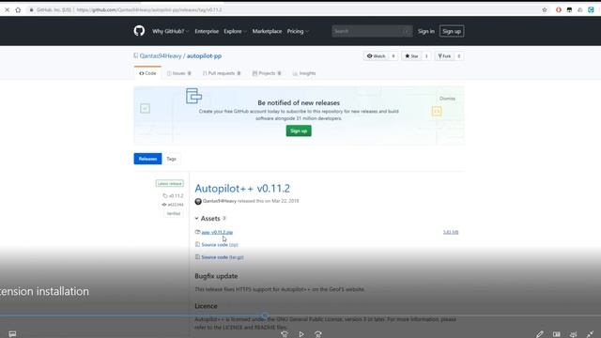Open the Autopilot++ v0.11.2 release title
The width and height of the screenshot is (601, 338).
pyautogui.click(x=242, y=189)
